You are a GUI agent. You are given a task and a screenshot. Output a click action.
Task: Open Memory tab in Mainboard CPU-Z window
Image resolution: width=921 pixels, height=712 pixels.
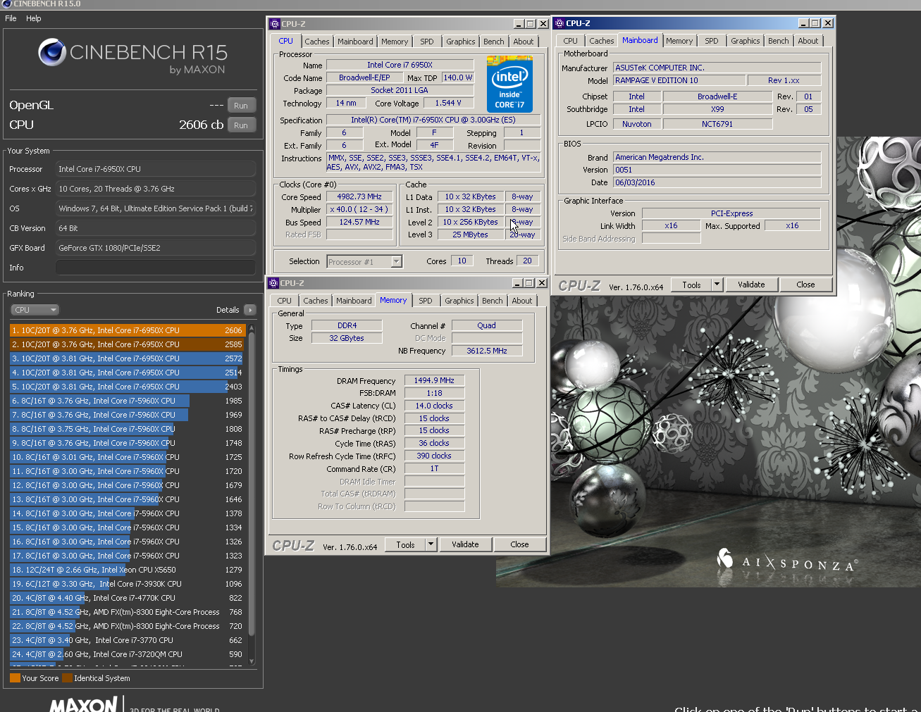point(679,41)
